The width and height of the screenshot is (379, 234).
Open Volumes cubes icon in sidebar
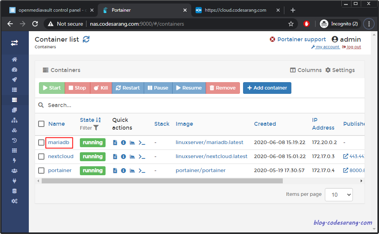[x=14, y=130]
